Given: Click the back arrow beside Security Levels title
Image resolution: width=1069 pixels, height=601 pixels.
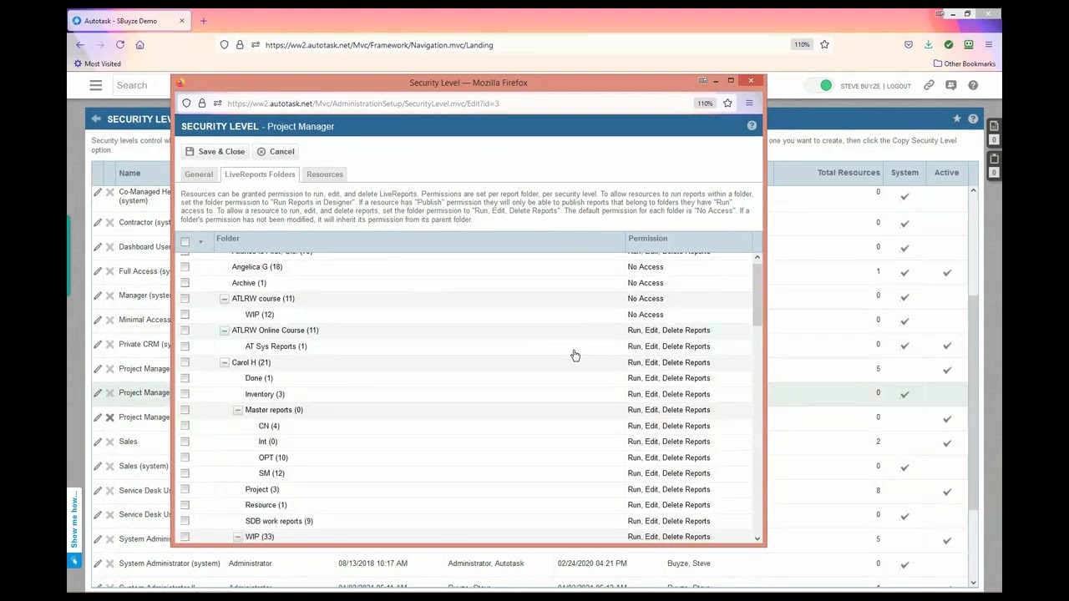Looking at the screenshot, I should [x=96, y=119].
